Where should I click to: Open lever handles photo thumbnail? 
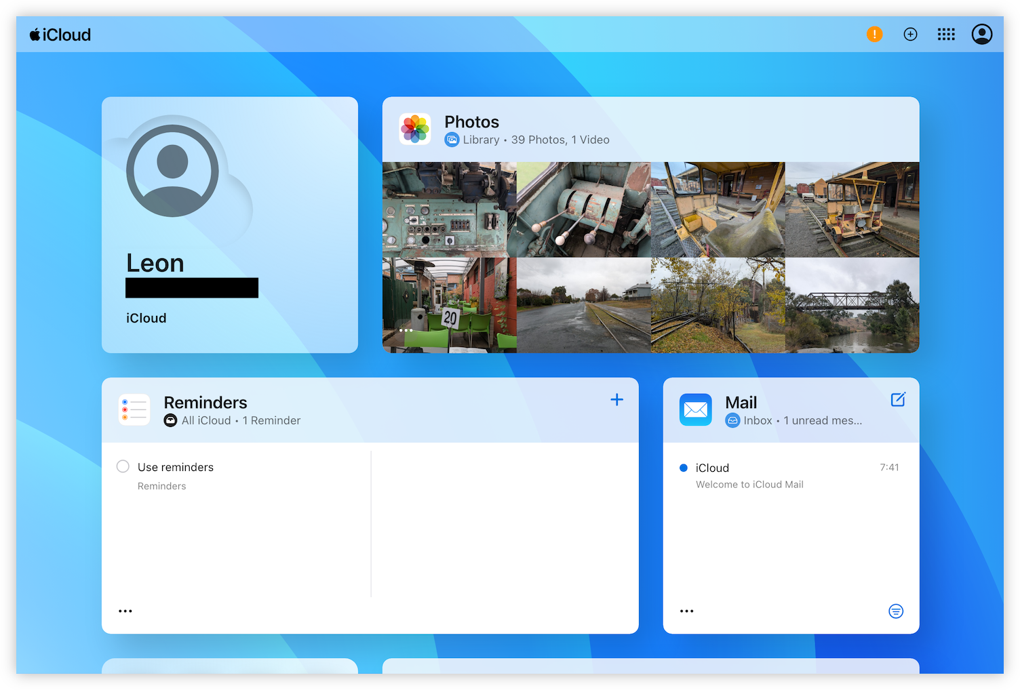click(x=584, y=209)
